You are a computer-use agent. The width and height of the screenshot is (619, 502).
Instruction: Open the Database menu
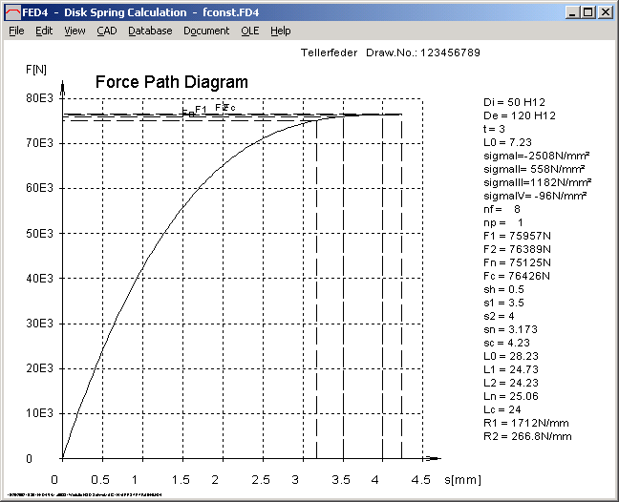(x=150, y=31)
